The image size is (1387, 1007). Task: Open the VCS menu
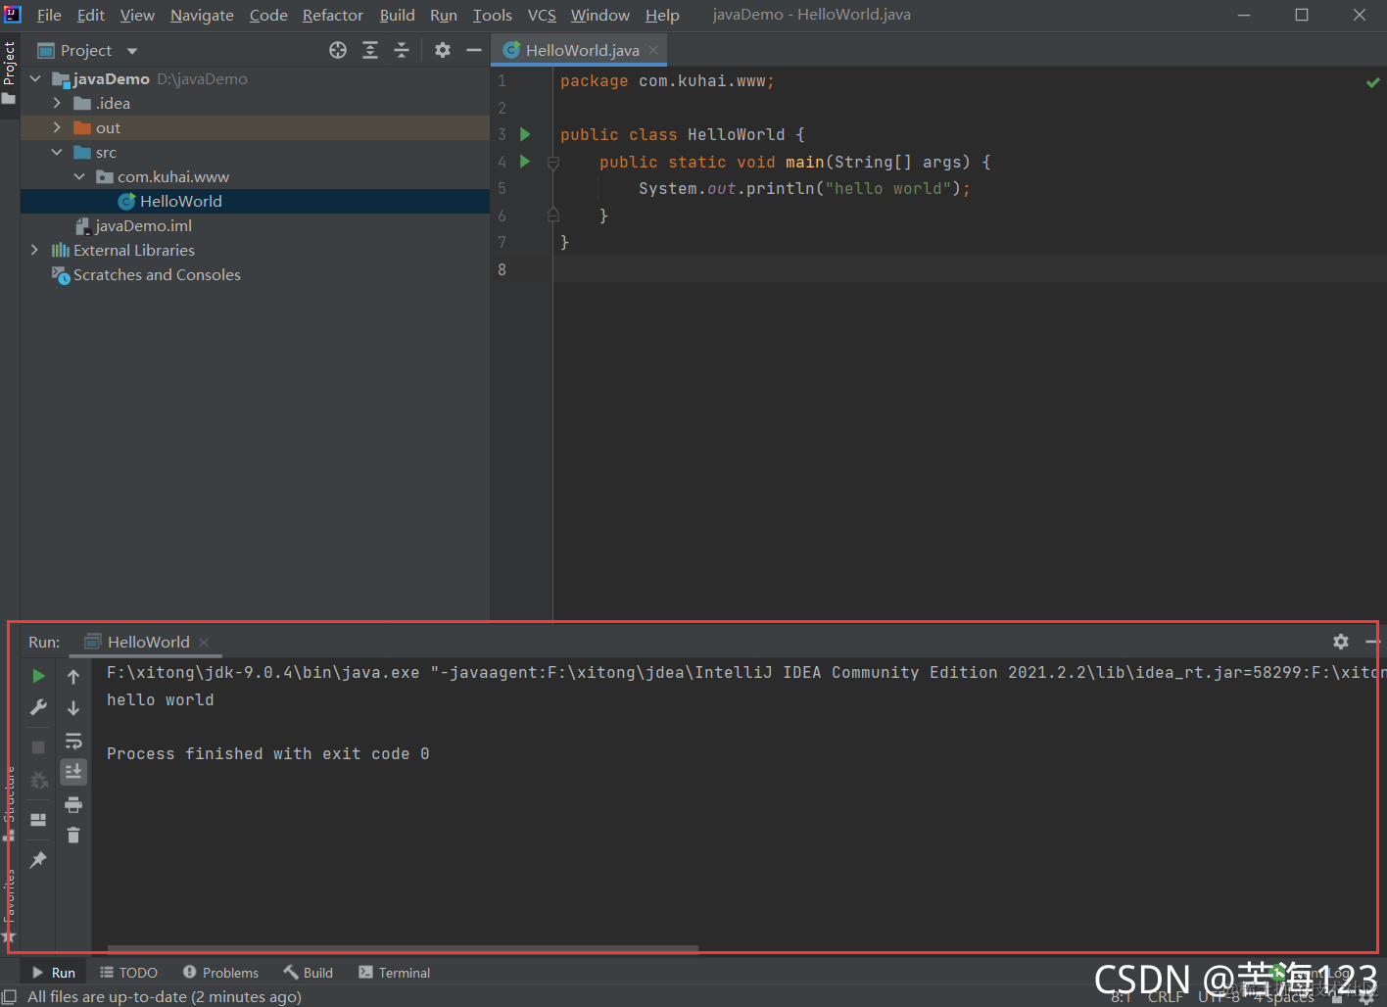click(x=542, y=15)
